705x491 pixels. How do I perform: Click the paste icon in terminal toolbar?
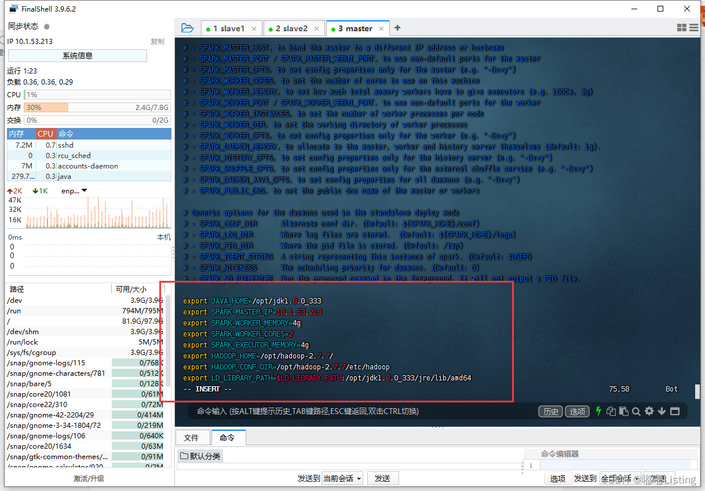point(623,411)
